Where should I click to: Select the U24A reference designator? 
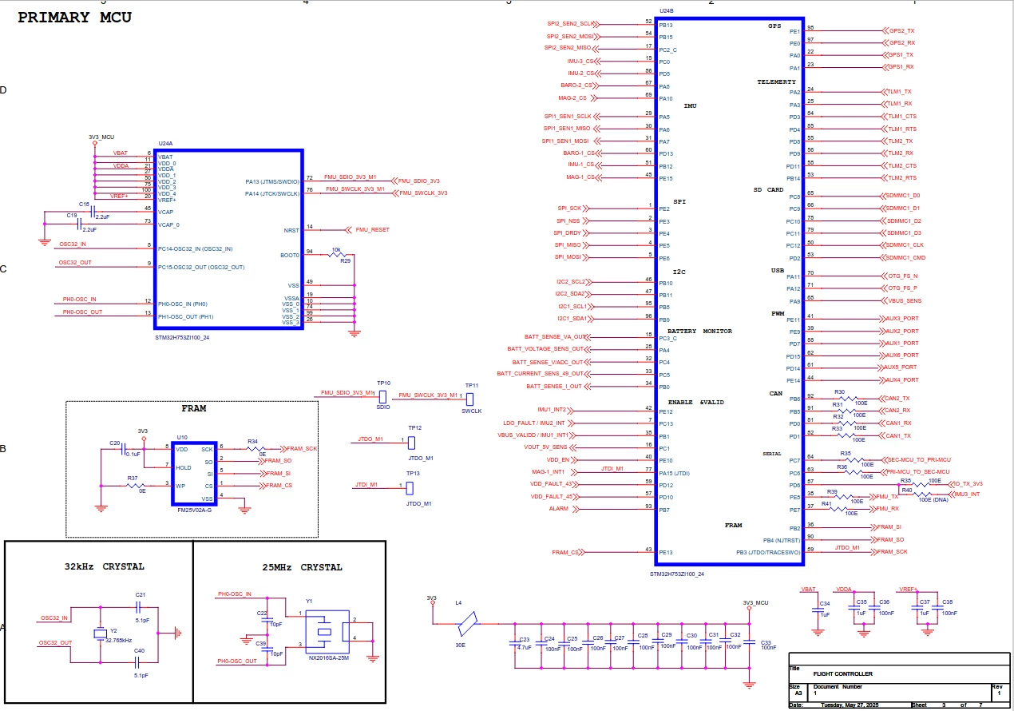166,144
